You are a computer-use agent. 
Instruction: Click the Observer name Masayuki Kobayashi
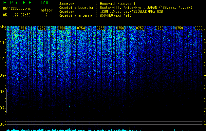pos(118,4)
